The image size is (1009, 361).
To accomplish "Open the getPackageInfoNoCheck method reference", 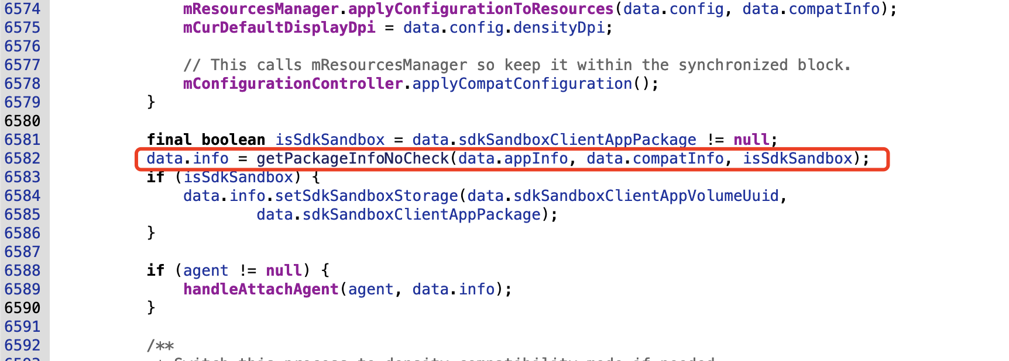I will click(352, 158).
